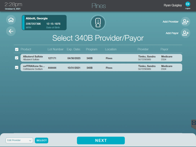Click expiration date 04/30/2023
The width and height of the screenshot is (196, 147).
pyautogui.click(x=74, y=58)
